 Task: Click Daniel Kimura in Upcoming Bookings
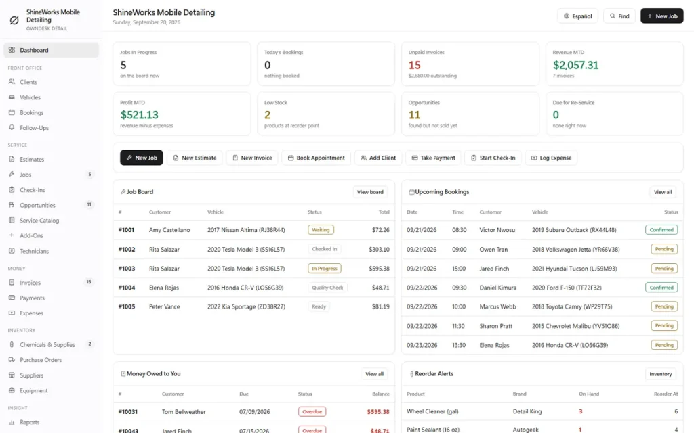tap(498, 288)
